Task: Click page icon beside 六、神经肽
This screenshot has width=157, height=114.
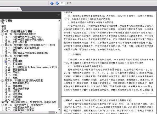Action: tap(6, 72)
